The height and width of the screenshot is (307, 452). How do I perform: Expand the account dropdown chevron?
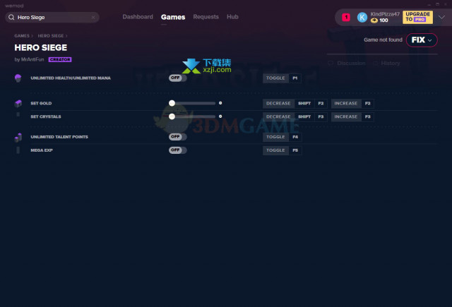(441, 17)
